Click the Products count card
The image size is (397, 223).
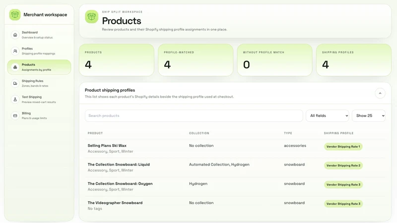pyautogui.click(x=117, y=60)
